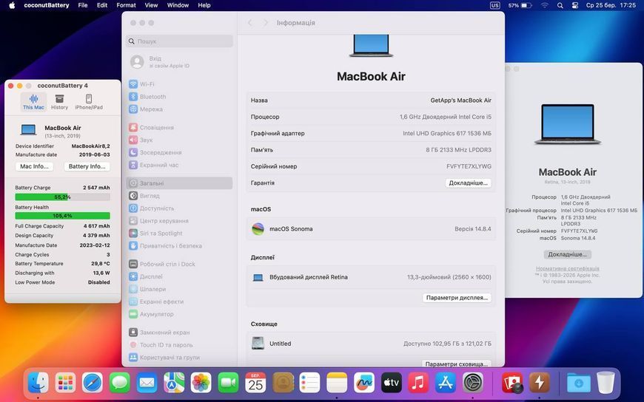
Task: Click the Пошук search field
Action: coord(179,41)
